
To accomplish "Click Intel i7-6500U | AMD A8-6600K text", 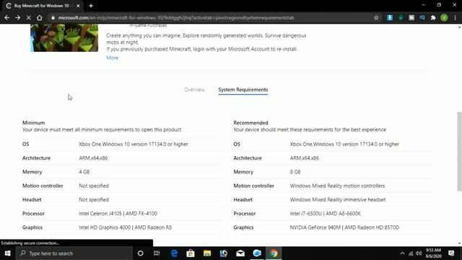I will tap(326, 214).
